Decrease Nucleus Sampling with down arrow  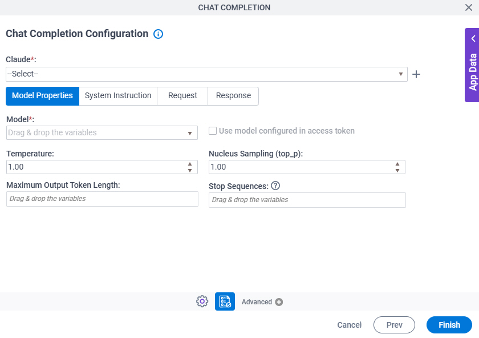(397, 170)
